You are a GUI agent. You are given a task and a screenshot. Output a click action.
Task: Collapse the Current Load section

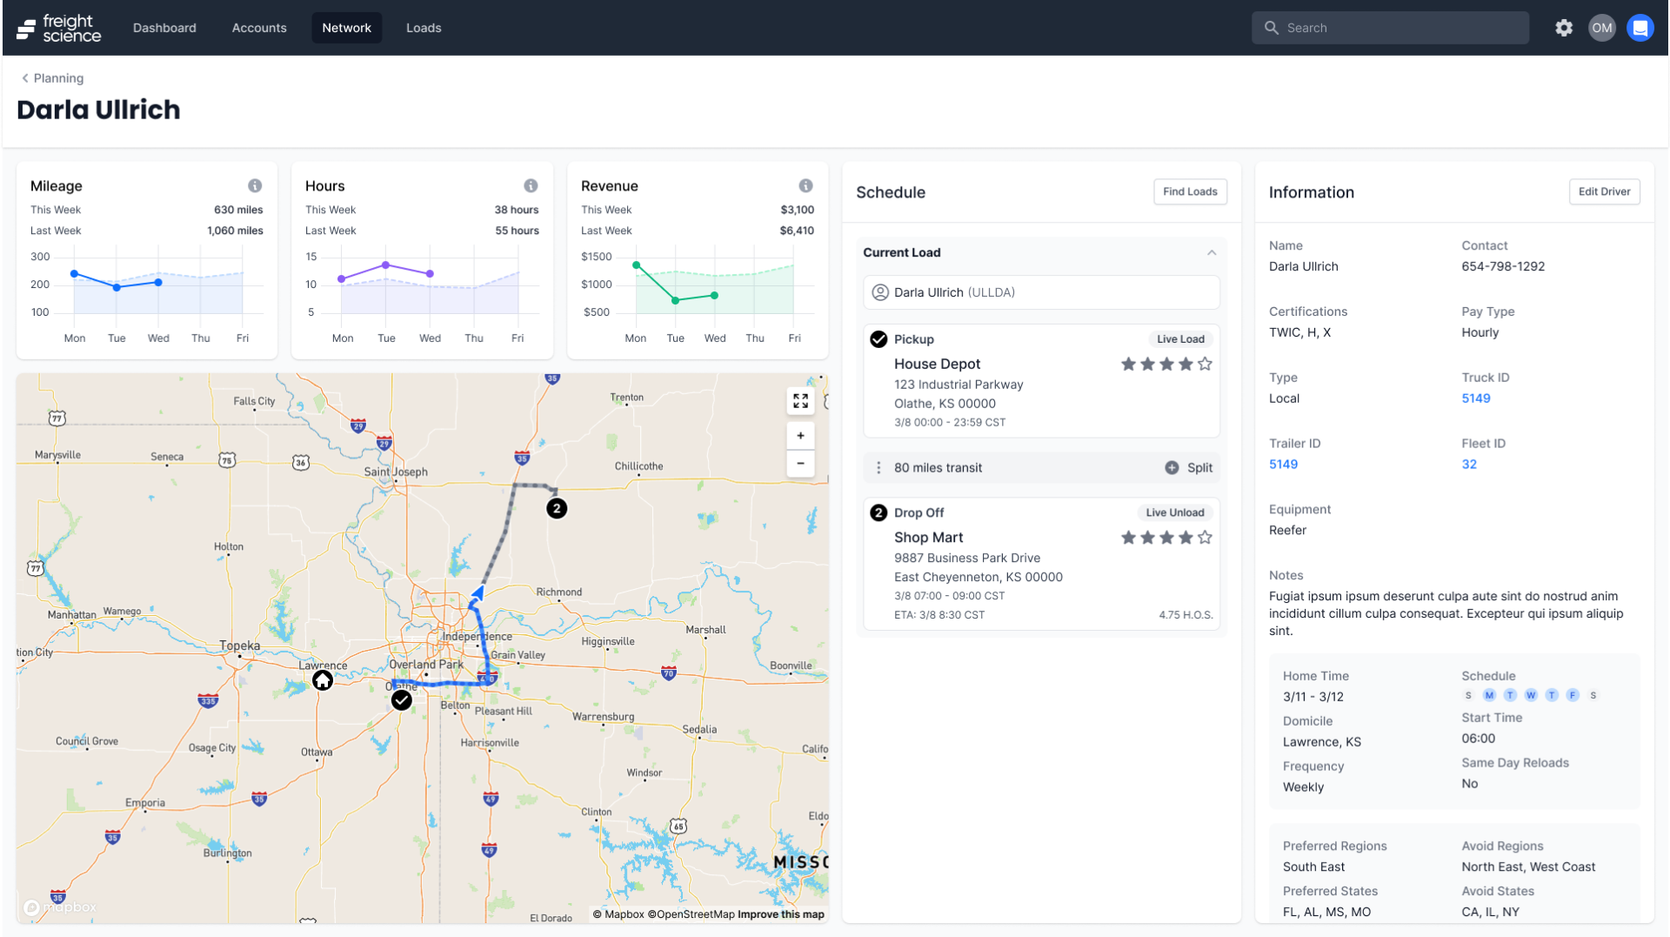(1212, 252)
